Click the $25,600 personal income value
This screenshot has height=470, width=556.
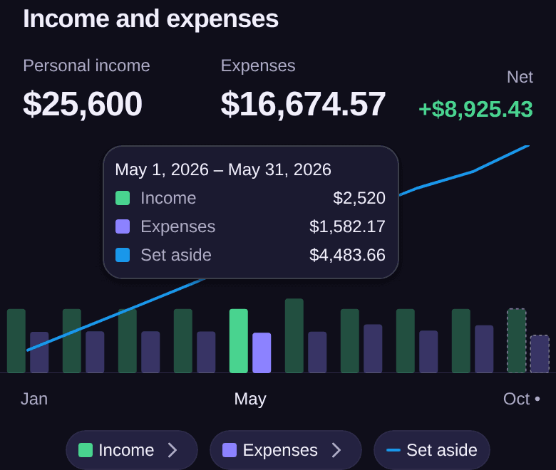[x=83, y=104]
